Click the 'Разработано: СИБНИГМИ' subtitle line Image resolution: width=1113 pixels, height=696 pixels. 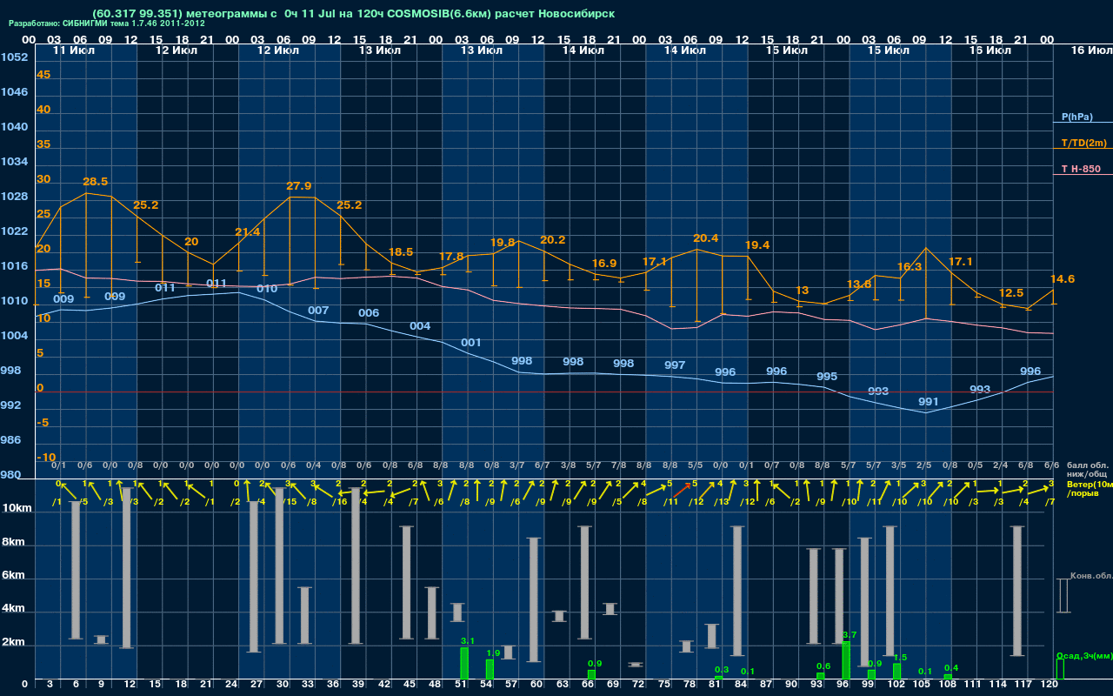[x=107, y=23]
